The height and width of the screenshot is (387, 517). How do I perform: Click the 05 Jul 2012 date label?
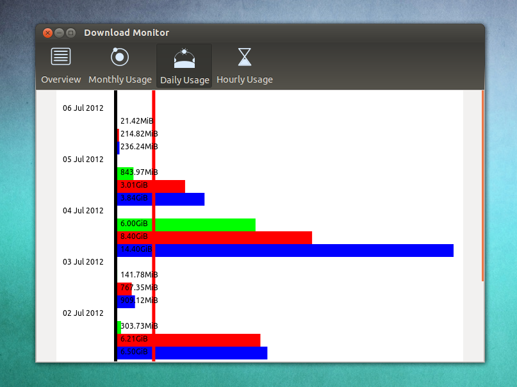point(83,159)
